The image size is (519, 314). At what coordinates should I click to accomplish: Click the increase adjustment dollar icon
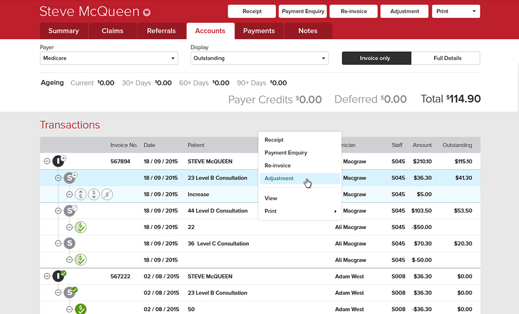coord(81,194)
